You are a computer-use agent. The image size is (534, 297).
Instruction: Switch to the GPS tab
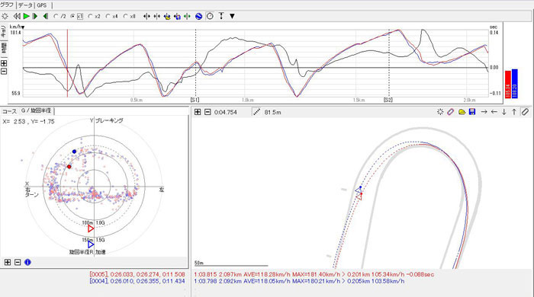42,5
